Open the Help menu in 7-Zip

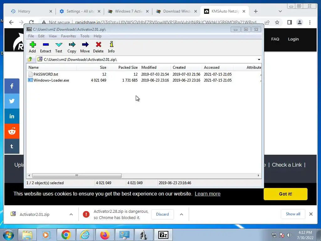click(97, 36)
